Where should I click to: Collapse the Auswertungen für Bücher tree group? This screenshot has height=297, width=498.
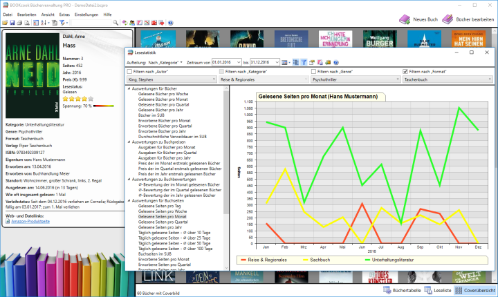tap(128, 87)
